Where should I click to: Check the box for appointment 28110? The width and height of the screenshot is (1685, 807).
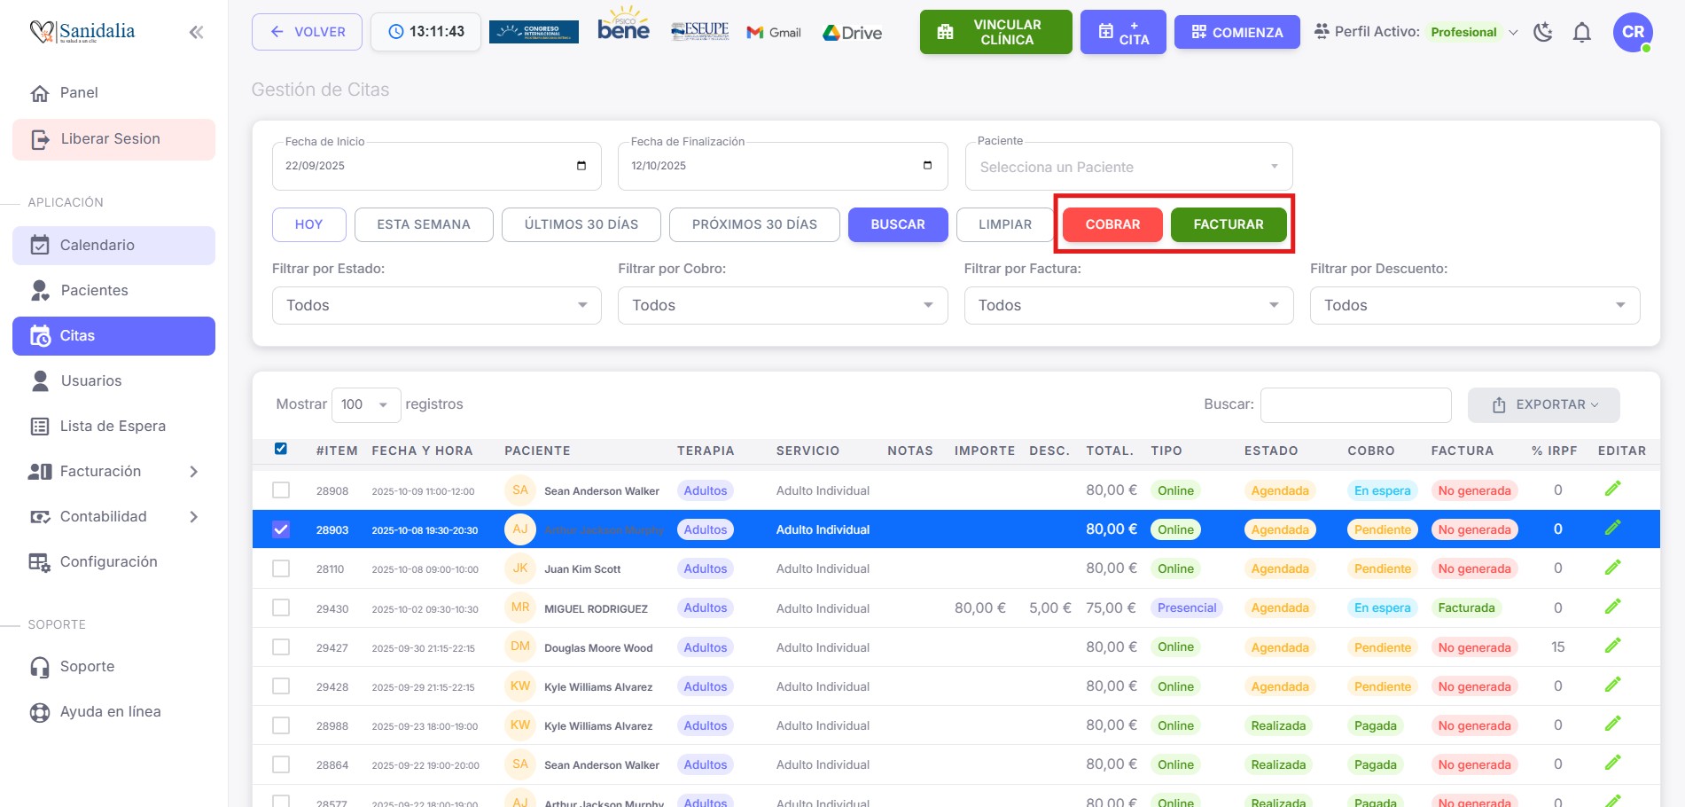[281, 568]
